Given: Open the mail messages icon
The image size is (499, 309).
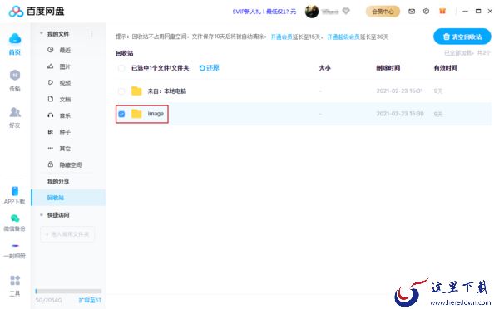Looking at the screenshot, I should click(x=412, y=12).
